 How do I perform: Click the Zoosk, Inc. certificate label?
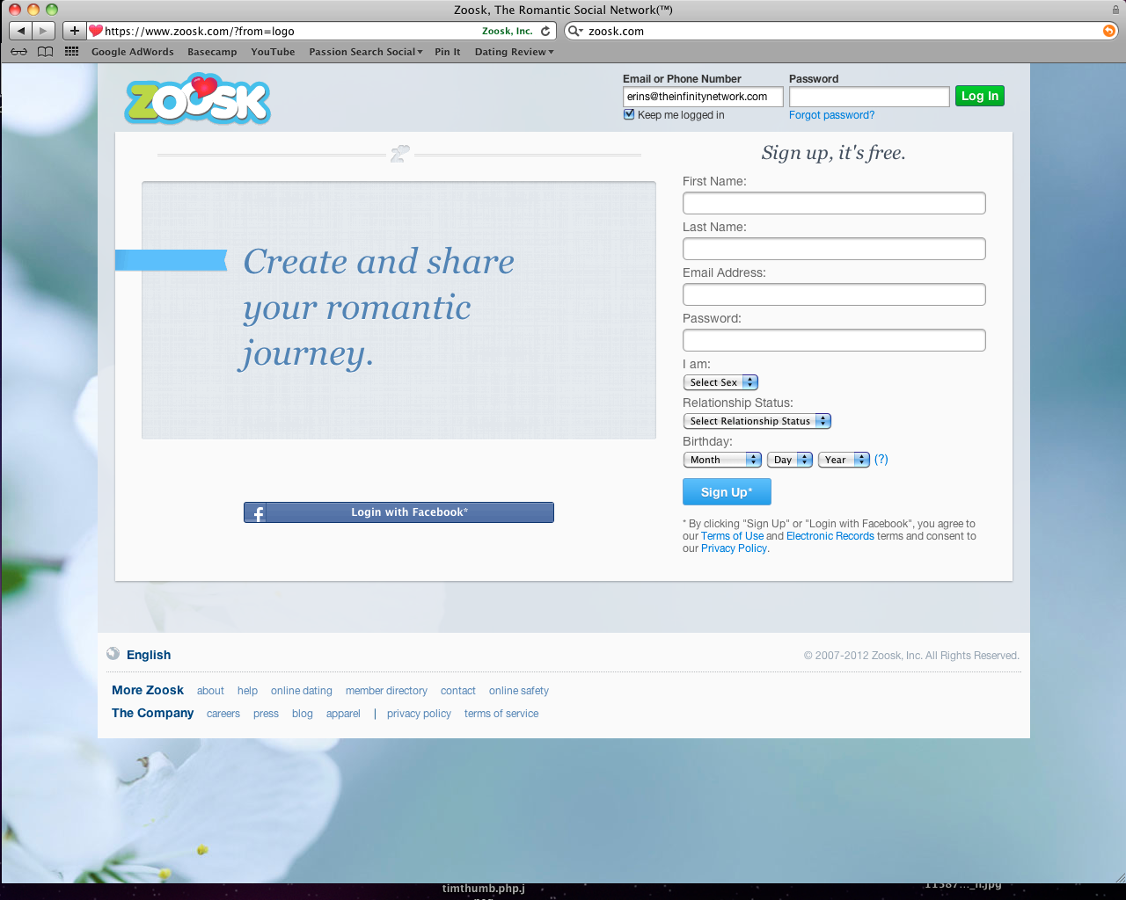point(508,31)
